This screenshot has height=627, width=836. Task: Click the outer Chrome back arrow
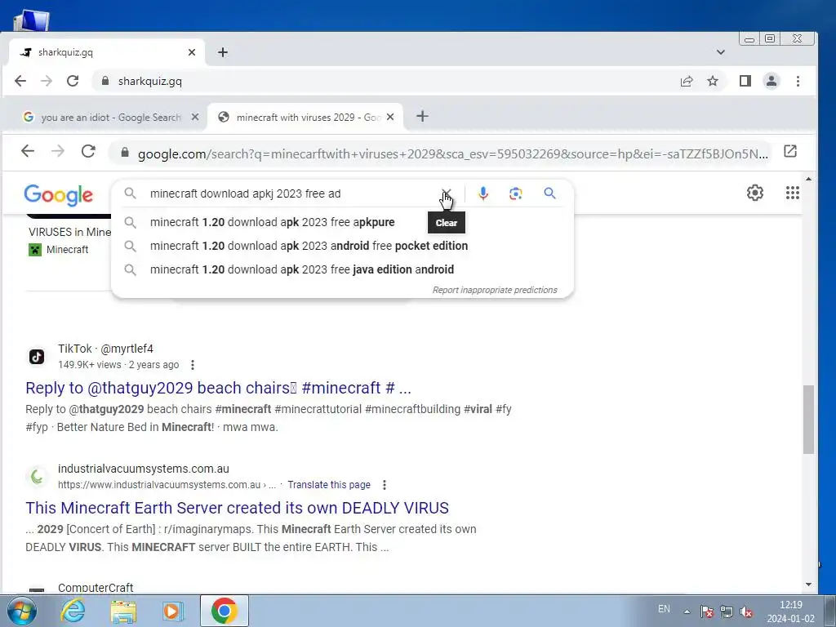click(x=20, y=81)
